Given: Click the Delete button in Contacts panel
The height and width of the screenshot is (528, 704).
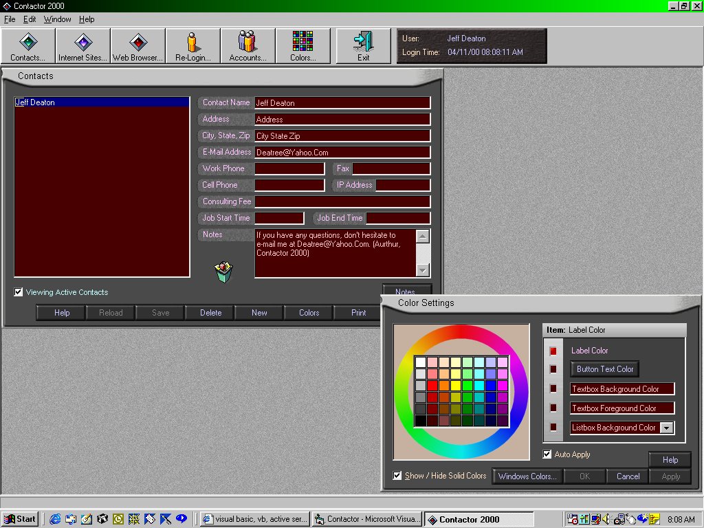Looking at the screenshot, I should pyautogui.click(x=210, y=313).
